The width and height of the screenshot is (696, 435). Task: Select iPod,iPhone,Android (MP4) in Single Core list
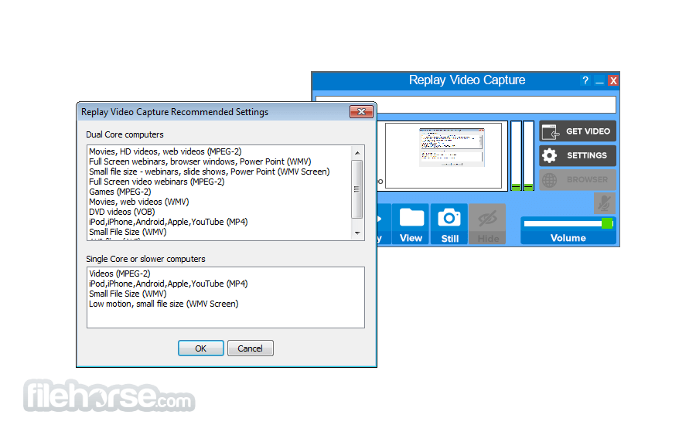(x=169, y=284)
